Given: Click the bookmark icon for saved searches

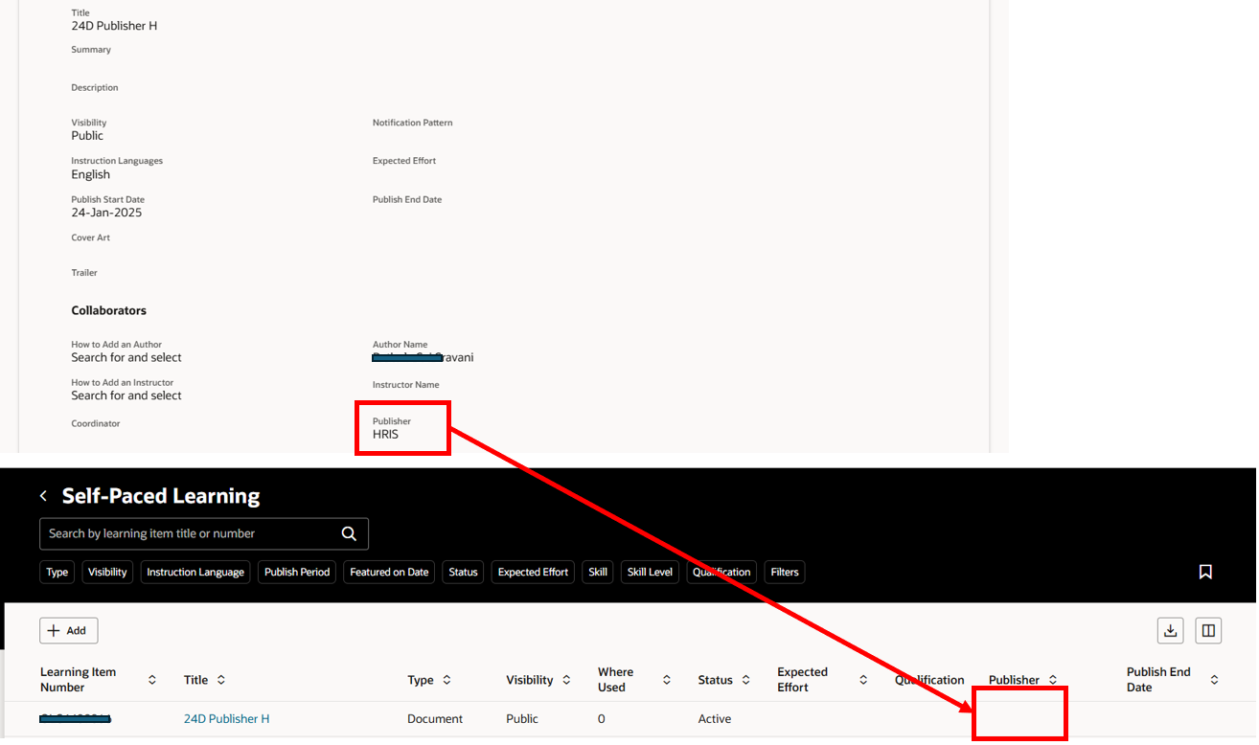Looking at the screenshot, I should click(x=1205, y=572).
